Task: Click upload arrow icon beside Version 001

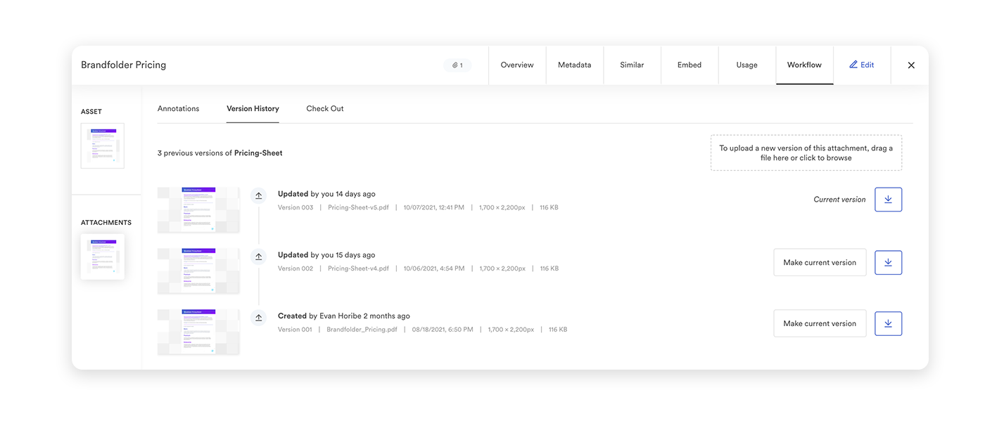Action: (x=258, y=318)
